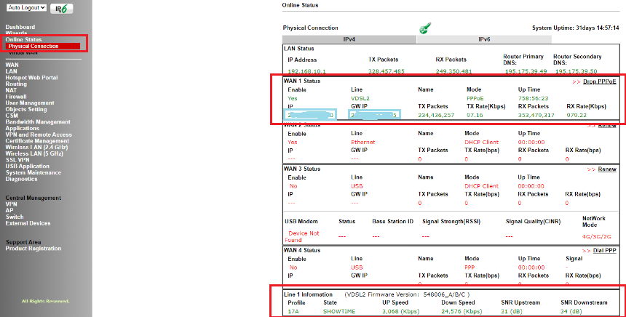The image size is (626, 317).
Task: Open Hotspot Web Portal menu
Action: 31,77
